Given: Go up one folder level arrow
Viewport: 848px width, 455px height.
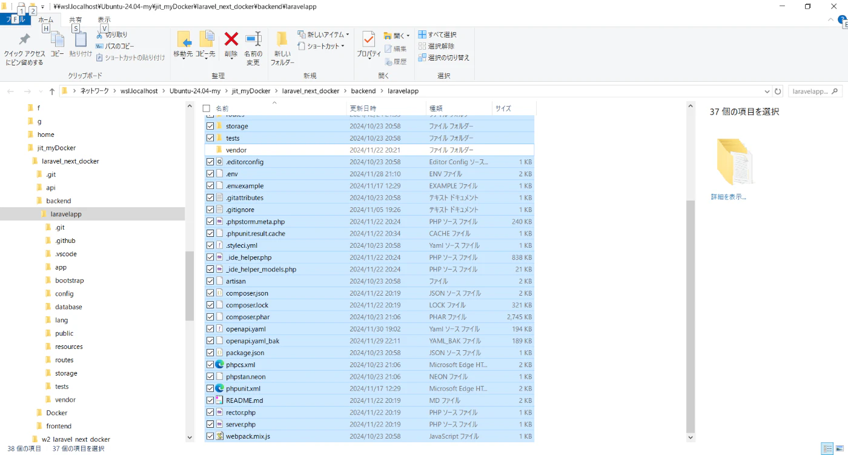Looking at the screenshot, I should point(52,91).
